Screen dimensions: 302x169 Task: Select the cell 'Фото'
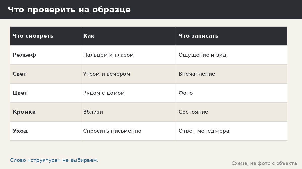pyautogui.click(x=232, y=93)
